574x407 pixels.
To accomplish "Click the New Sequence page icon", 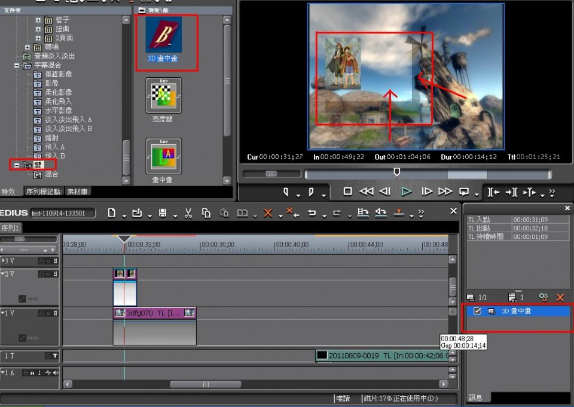I will click(111, 213).
